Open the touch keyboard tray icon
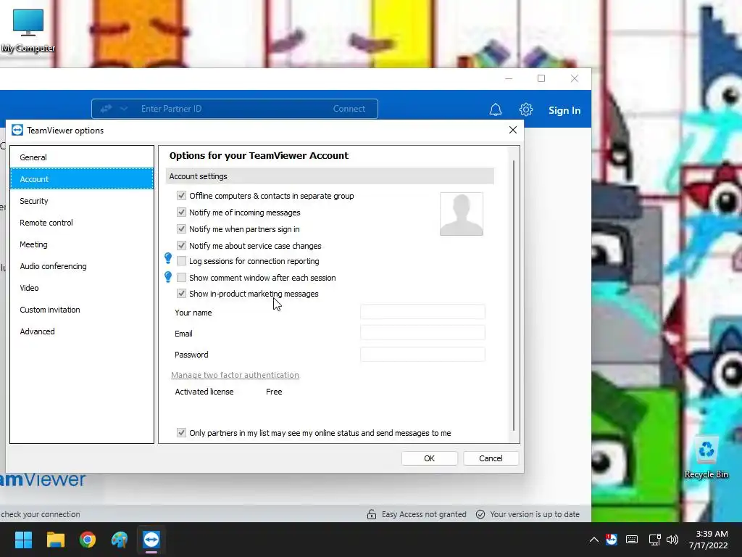The width and height of the screenshot is (742, 557). point(632,540)
